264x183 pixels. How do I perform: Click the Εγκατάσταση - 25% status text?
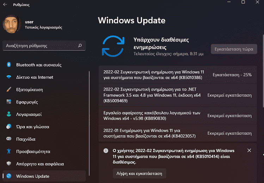click(x=232, y=75)
